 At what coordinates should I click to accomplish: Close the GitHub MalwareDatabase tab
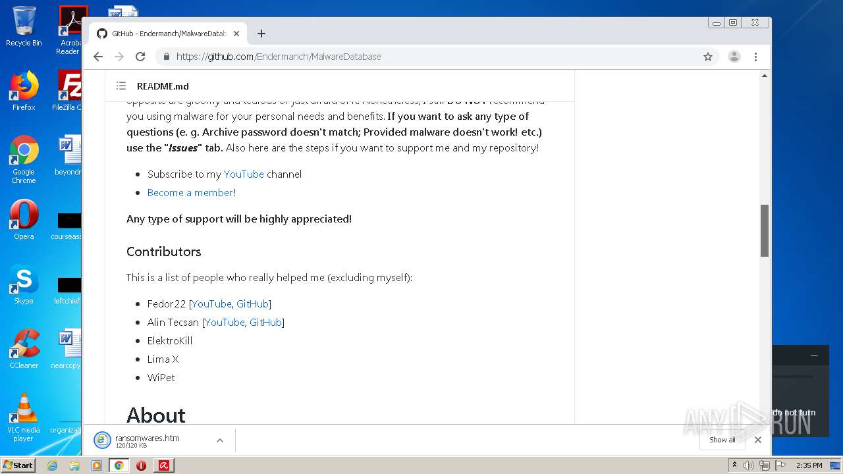pyautogui.click(x=236, y=34)
